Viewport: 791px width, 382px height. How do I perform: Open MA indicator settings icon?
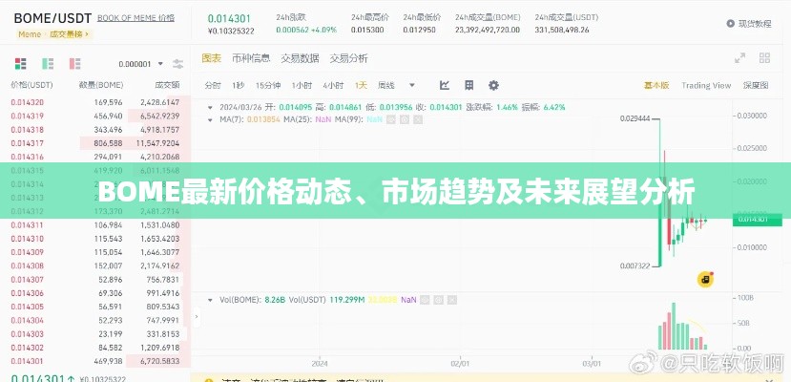tap(404, 119)
